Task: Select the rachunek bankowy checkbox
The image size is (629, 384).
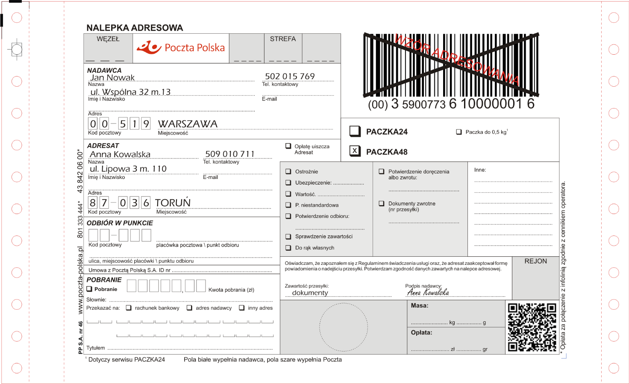Action: (129, 308)
